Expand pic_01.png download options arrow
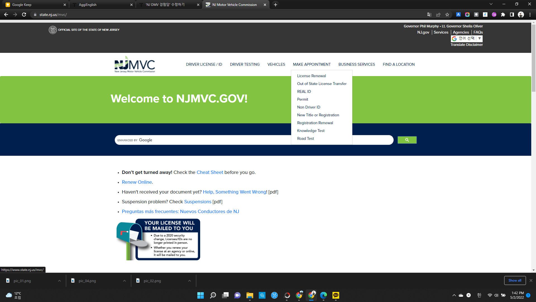The image size is (536, 302). pos(59,281)
